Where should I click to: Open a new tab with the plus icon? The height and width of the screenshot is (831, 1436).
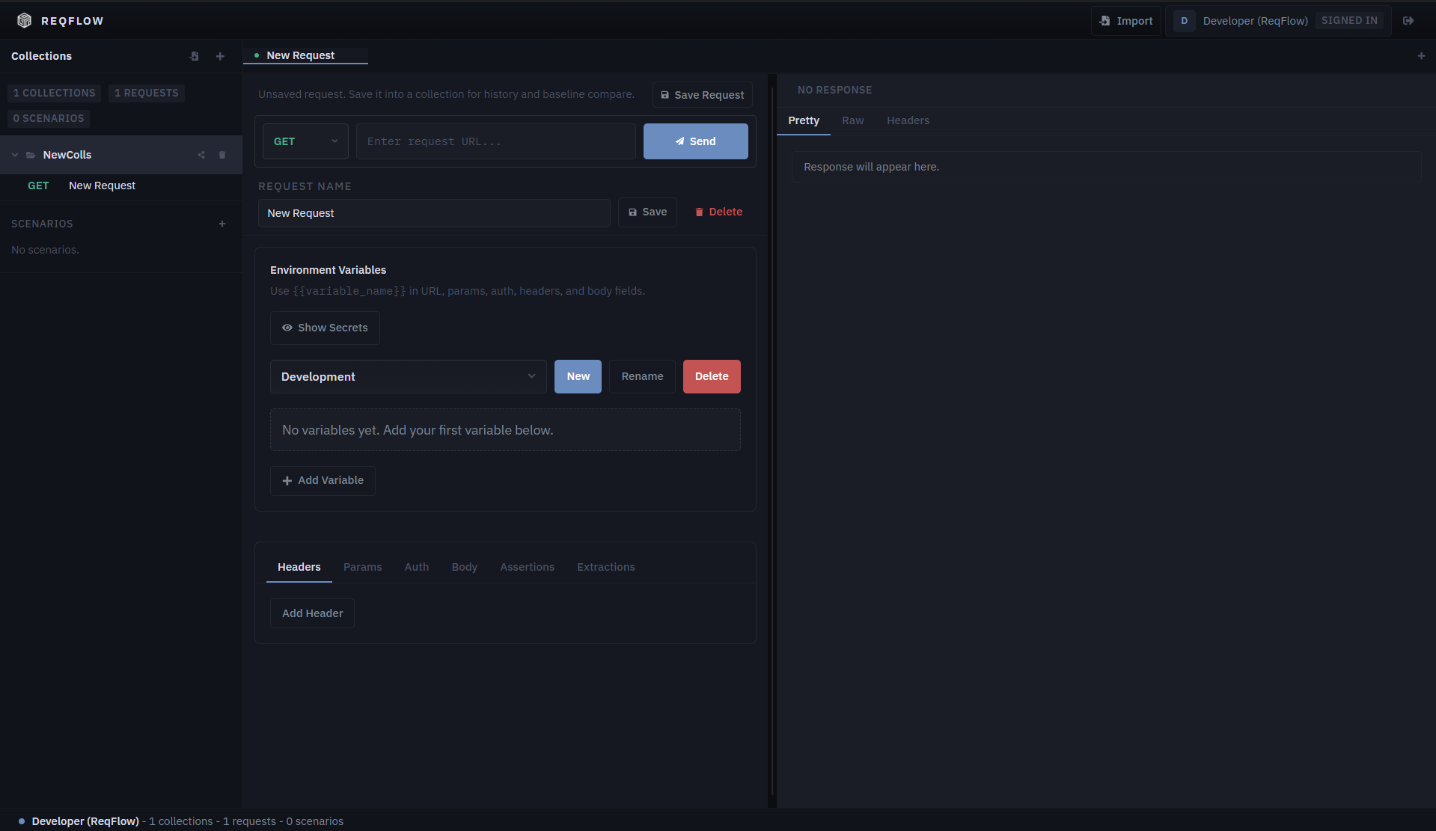coord(1421,55)
